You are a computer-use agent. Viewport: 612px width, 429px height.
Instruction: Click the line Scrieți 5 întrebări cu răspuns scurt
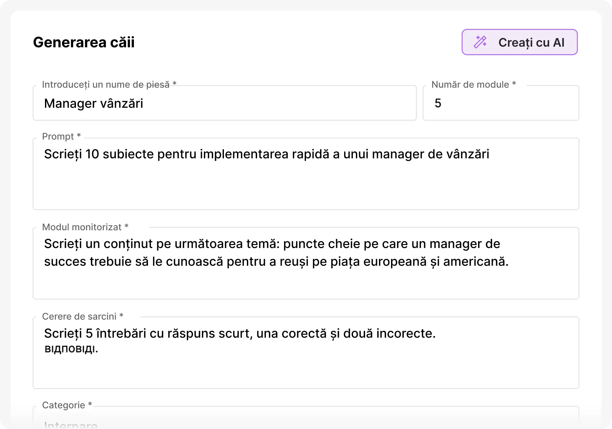point(239,333)
